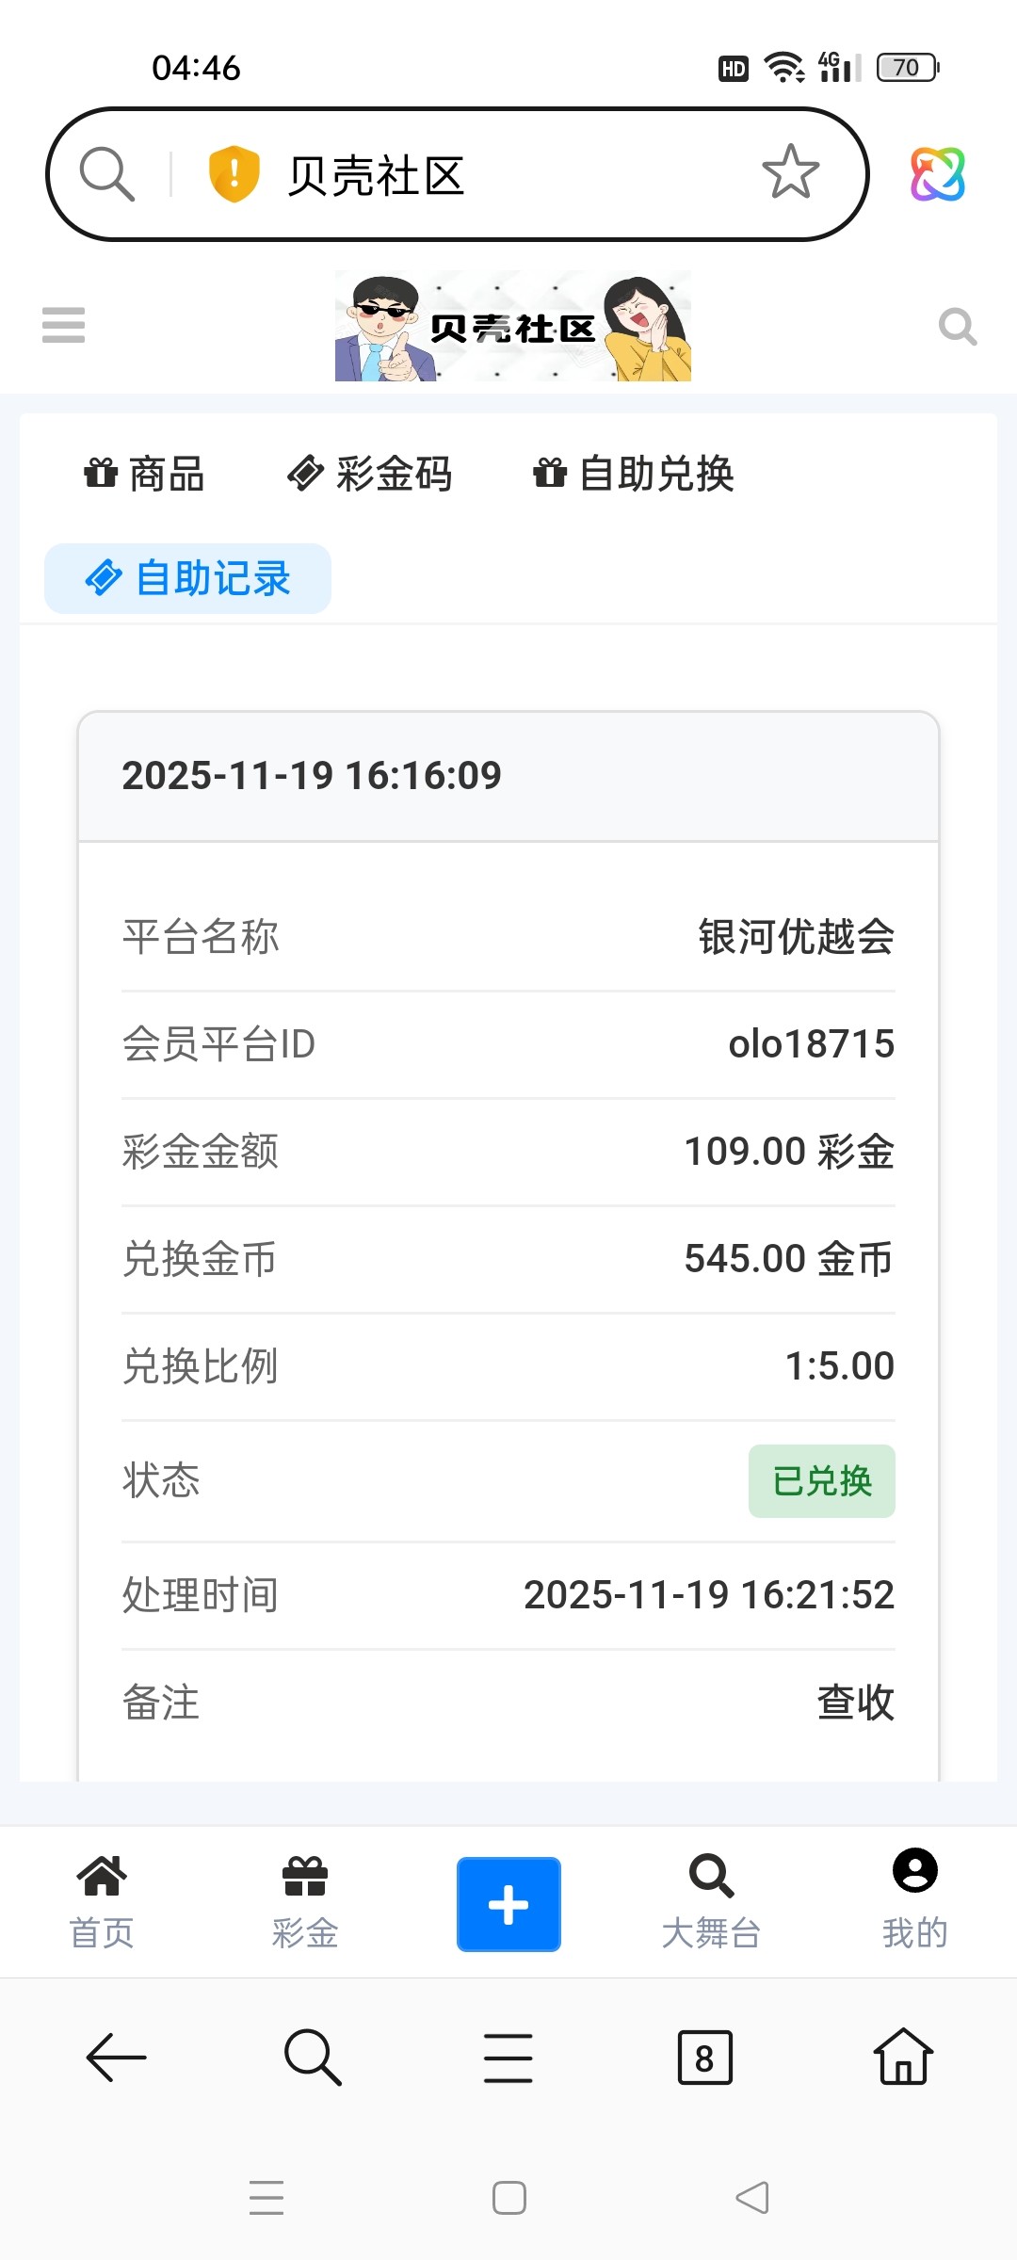Open the 自助兑换 tab
Image resolution: width=1017 pixels, height=2260 pixels.
[634, 474]
